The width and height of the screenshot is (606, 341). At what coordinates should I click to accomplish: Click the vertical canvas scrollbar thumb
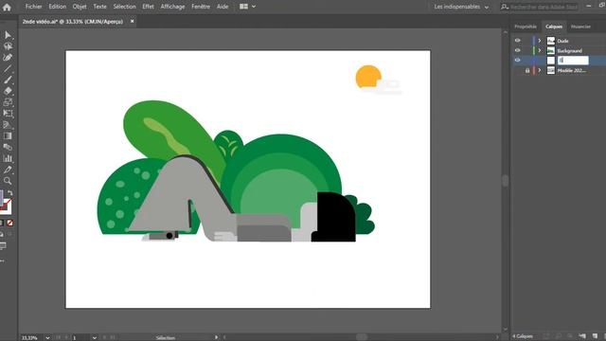click(505, 181)
